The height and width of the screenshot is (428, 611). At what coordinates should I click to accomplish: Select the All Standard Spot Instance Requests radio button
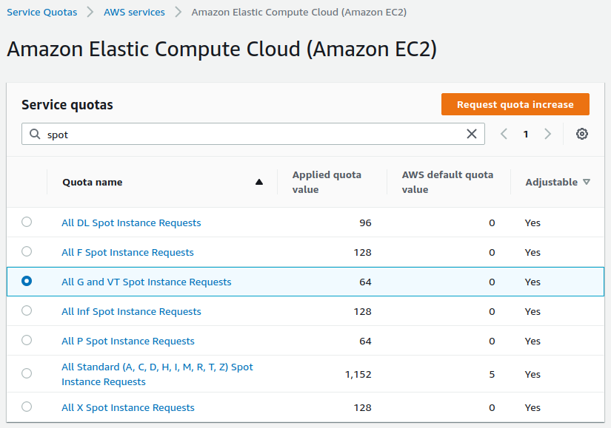pyautogui.click(x=27, y=373)
